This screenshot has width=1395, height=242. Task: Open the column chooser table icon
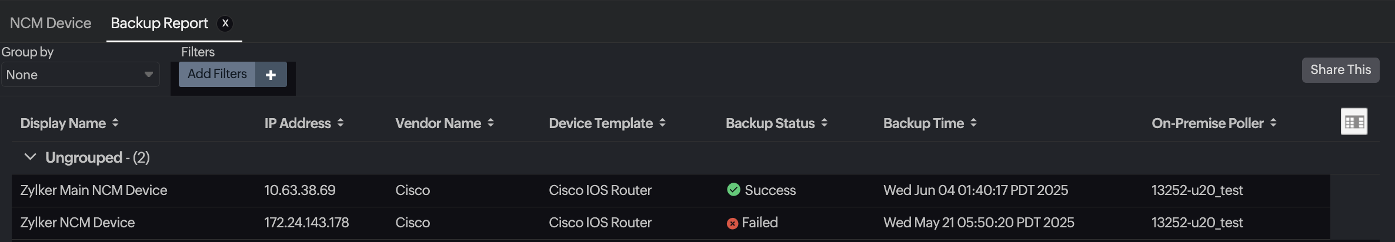click(1353, 122)
